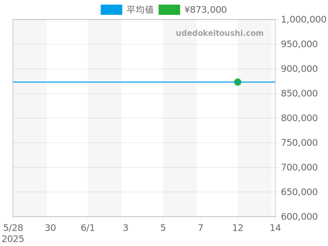Toggle the ¥873,000 series via legend label
Viewport: 328px width, 246px height.
[x=205, y=10]
